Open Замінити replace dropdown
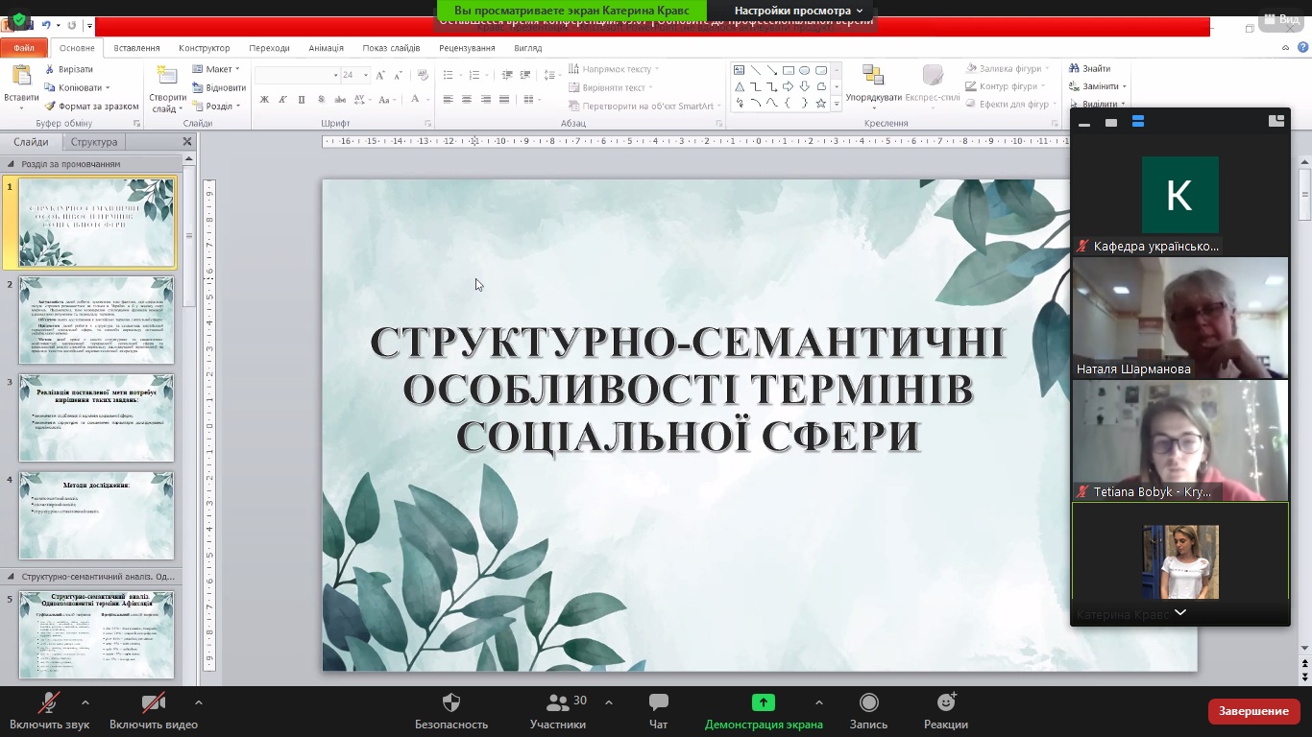 tap(1097, 86)
